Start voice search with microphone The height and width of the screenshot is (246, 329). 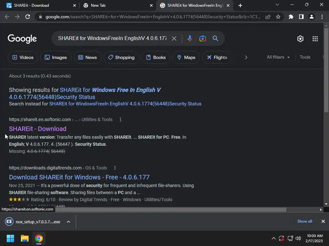(190, 38)
